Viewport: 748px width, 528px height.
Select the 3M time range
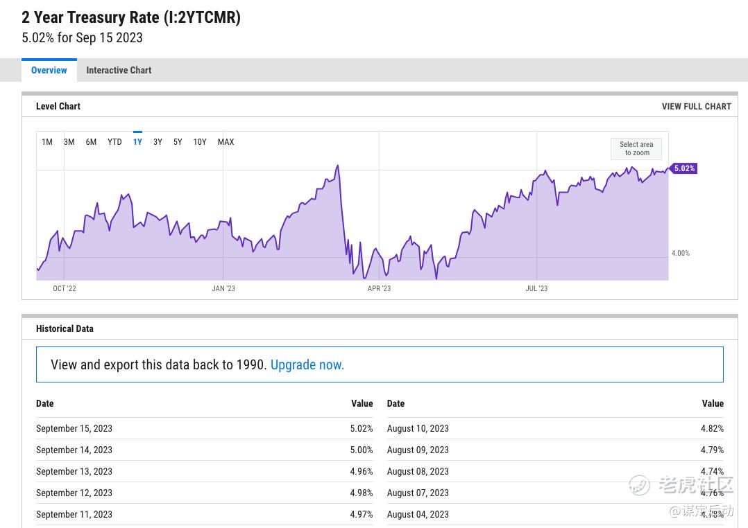point(69,142)
